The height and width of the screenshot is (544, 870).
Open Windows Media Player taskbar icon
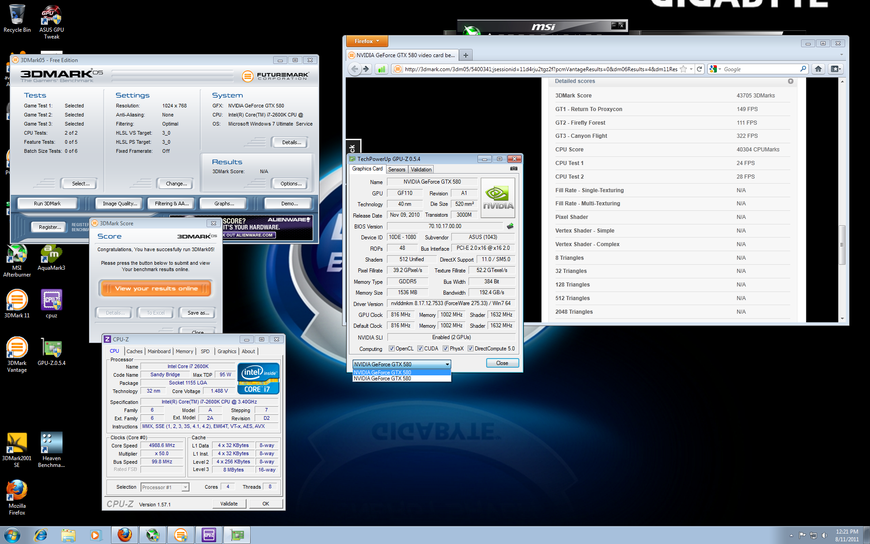[96, 535]
